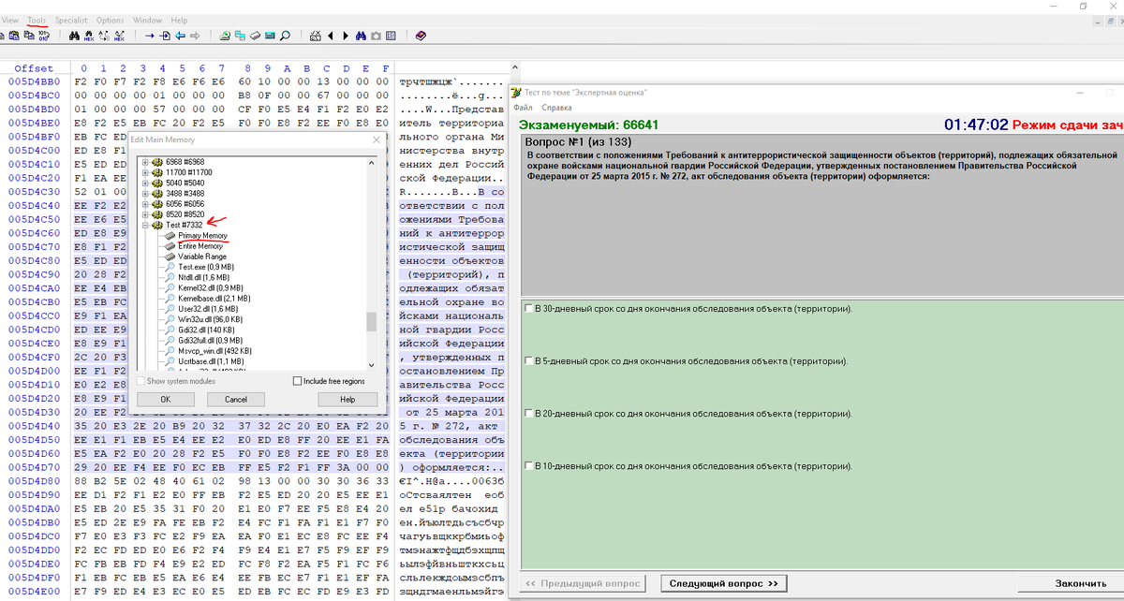Click the Open Disk toolbar icon
1124x601 pixels.
coord(225,36)
